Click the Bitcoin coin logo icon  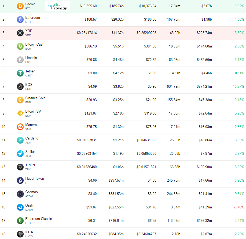[x=20, y=6]
